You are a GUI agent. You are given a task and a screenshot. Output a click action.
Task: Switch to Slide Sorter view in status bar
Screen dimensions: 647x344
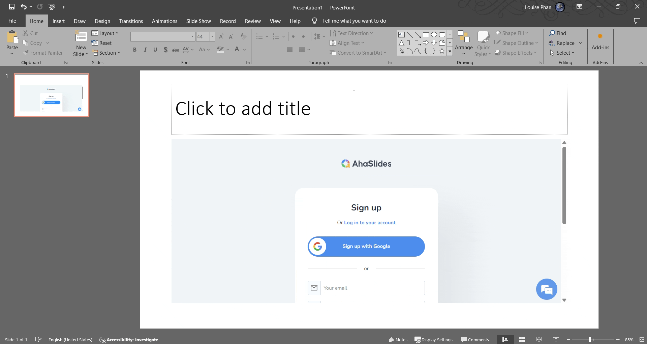coord(522,340)
